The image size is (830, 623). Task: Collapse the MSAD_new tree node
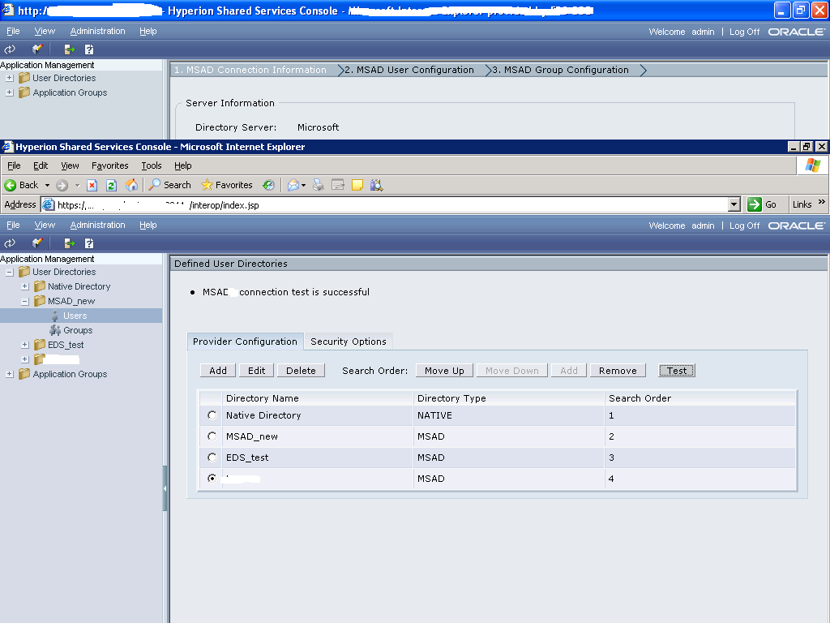coord(24,301)
